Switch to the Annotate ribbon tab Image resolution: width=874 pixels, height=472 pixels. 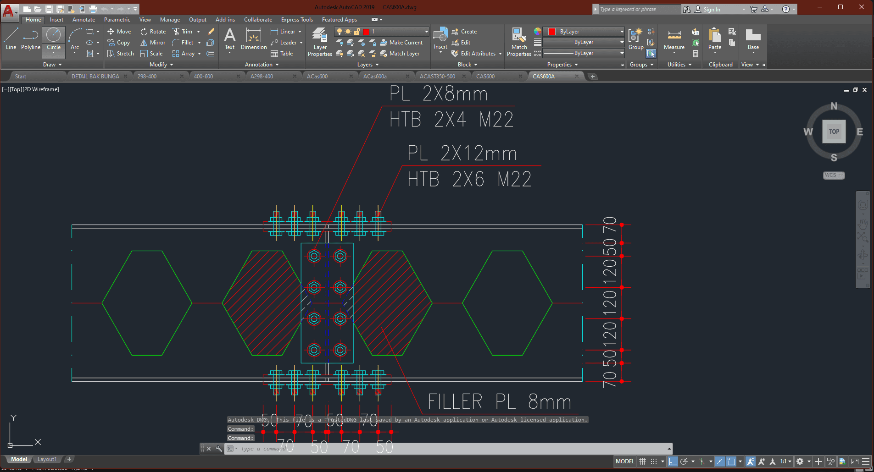coord(84,20)
